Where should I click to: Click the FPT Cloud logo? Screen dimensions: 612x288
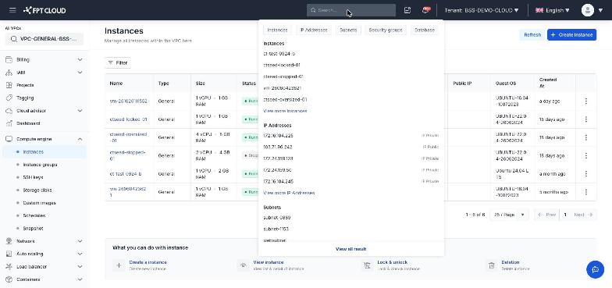pos(44,10)
